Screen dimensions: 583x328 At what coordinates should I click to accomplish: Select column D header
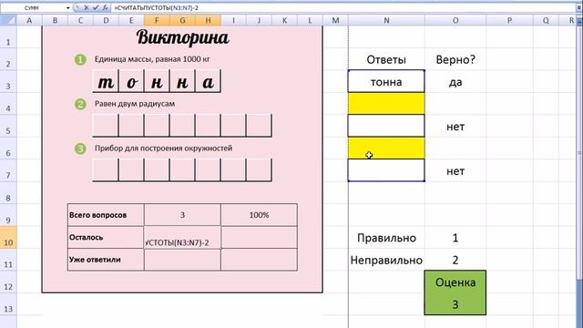coord(106,20)
